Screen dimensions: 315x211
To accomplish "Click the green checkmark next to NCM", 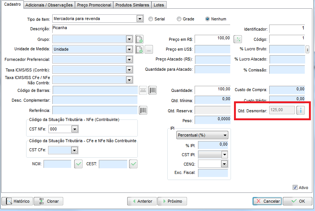I will point(78,164).
